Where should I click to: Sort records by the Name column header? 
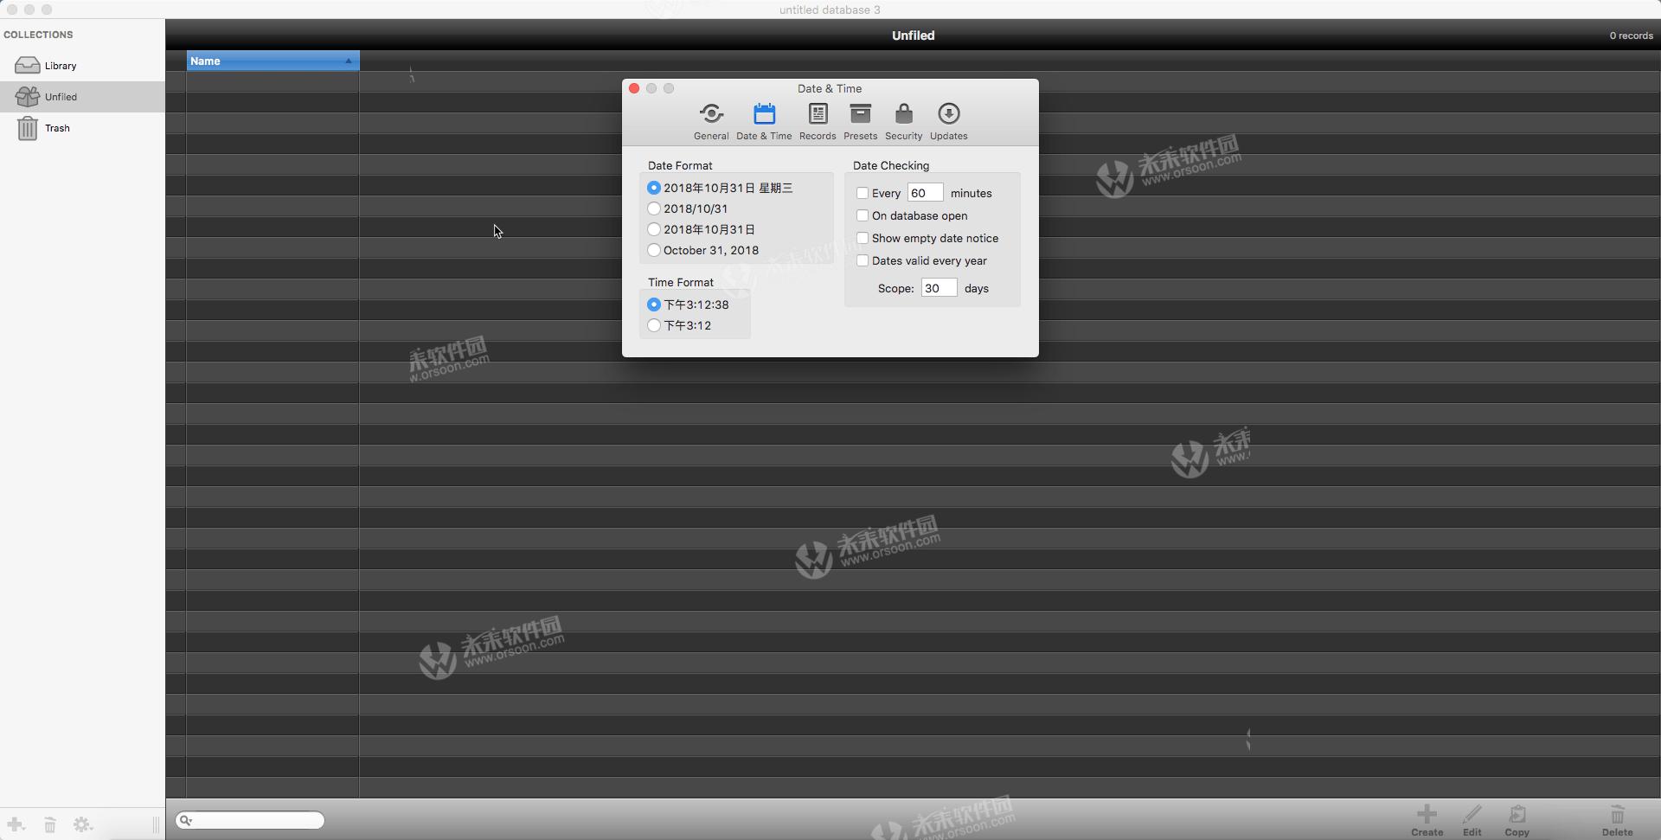271,61
